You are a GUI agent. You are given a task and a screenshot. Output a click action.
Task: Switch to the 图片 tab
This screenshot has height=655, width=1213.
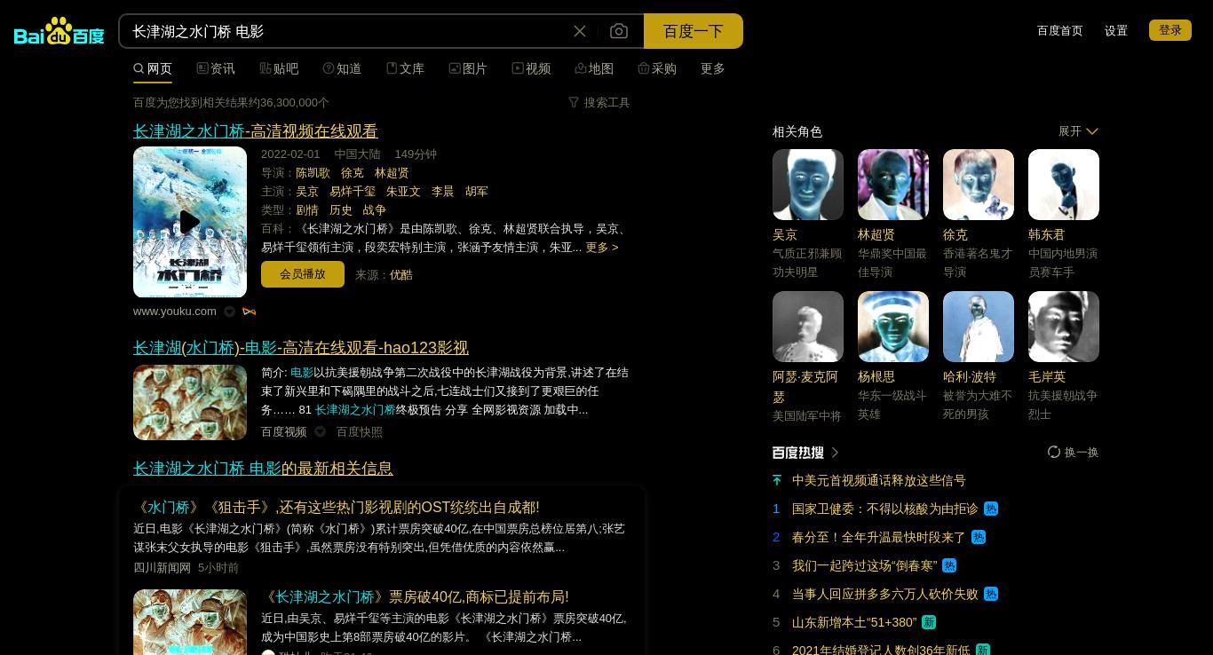click(468, 68)
